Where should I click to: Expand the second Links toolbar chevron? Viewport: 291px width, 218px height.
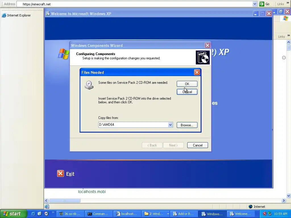[x=289, y=35]
